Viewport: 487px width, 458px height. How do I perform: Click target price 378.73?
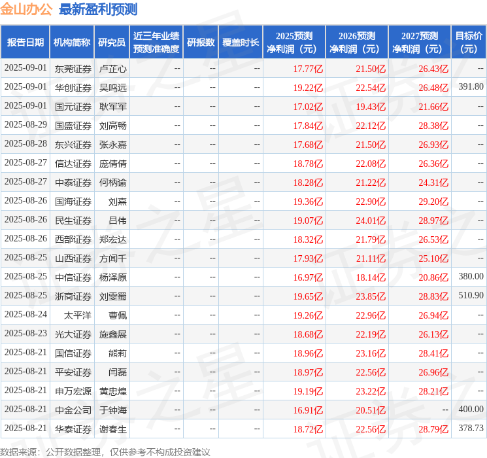pyautogui.click(x=471, y=428)
